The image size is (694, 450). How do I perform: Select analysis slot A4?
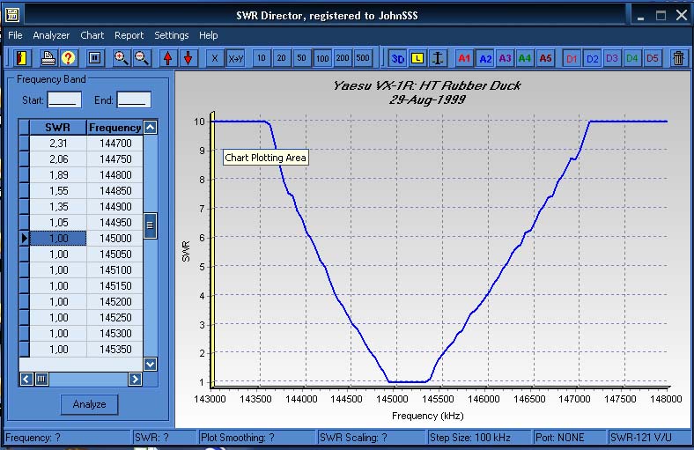click(x=525, y=58)
